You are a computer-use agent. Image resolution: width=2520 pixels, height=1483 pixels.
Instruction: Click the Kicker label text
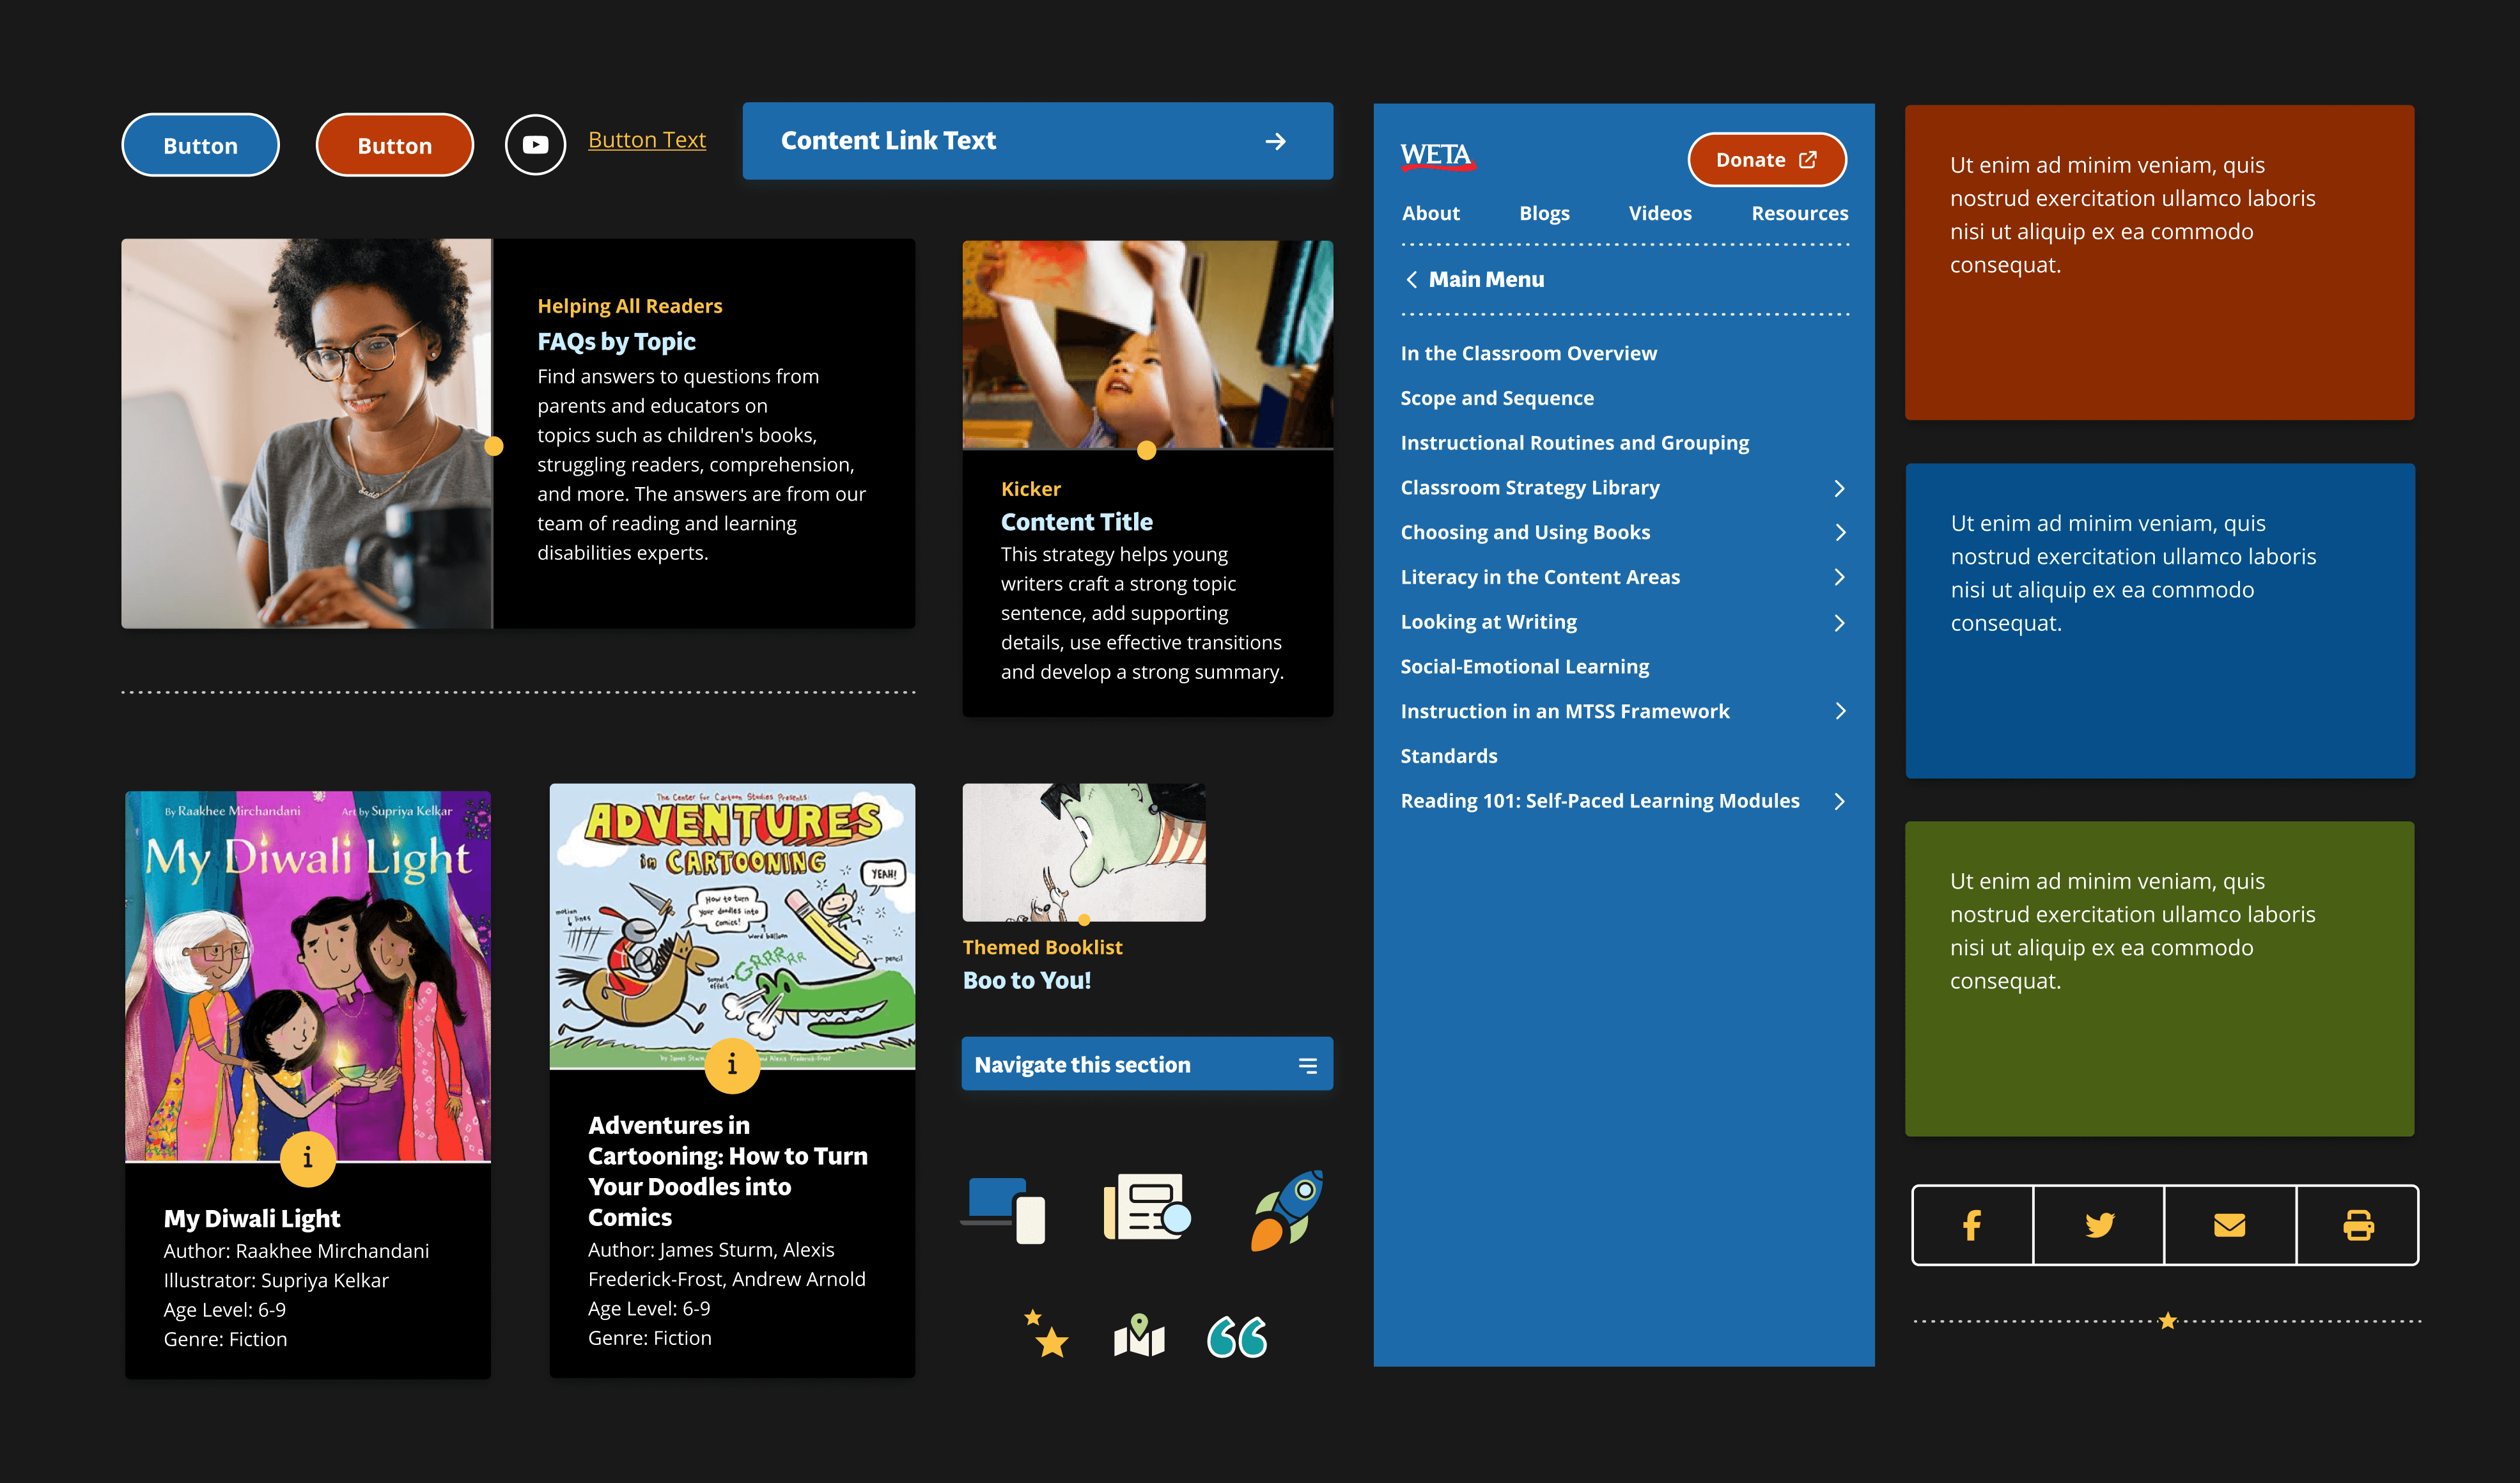pyautogui.click(x=1030, y=489)
